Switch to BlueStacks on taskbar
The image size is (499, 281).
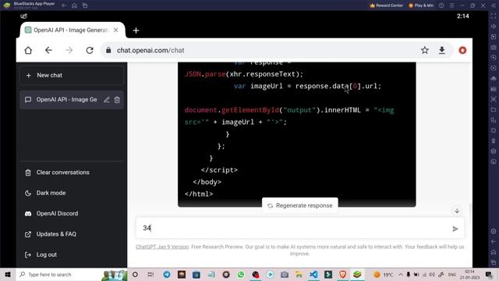pyautogui.click(x=357, y=275)
